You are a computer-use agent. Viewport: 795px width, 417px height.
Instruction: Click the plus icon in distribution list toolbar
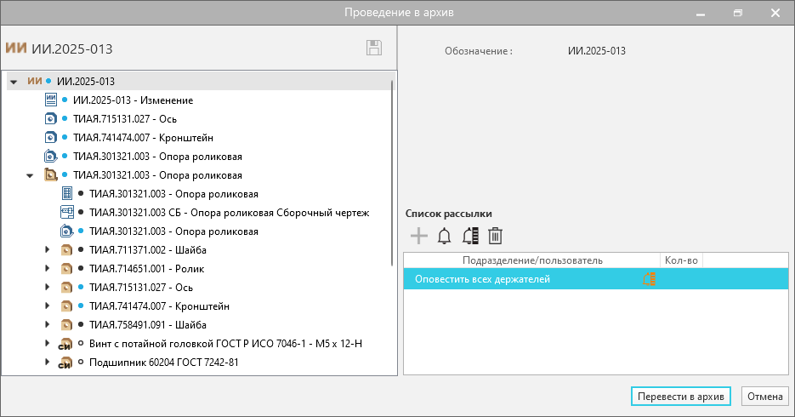click(418, 237)
